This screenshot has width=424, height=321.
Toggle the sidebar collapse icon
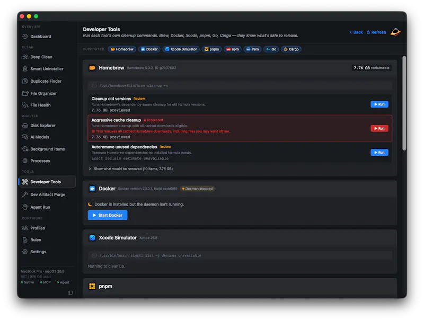click(70, 292)
